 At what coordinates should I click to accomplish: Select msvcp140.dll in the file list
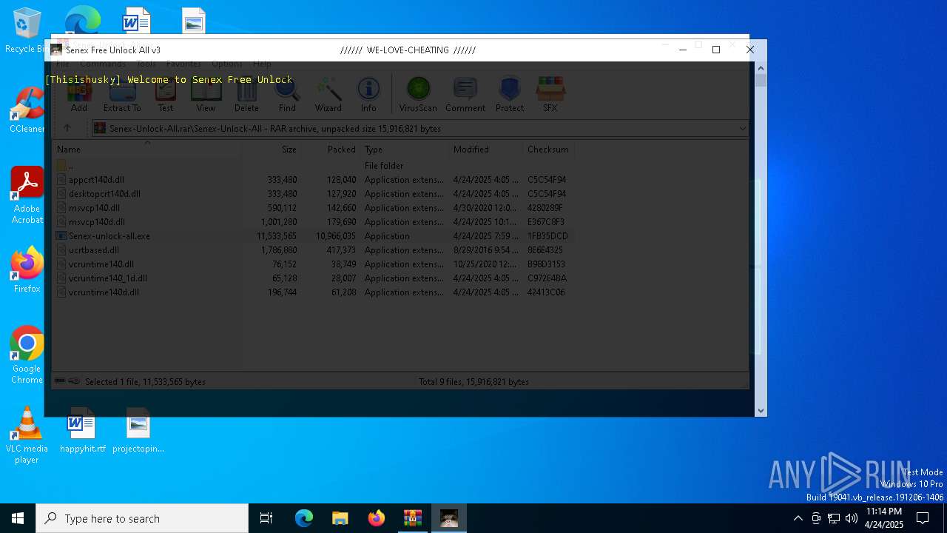click(x=314, y=208)
